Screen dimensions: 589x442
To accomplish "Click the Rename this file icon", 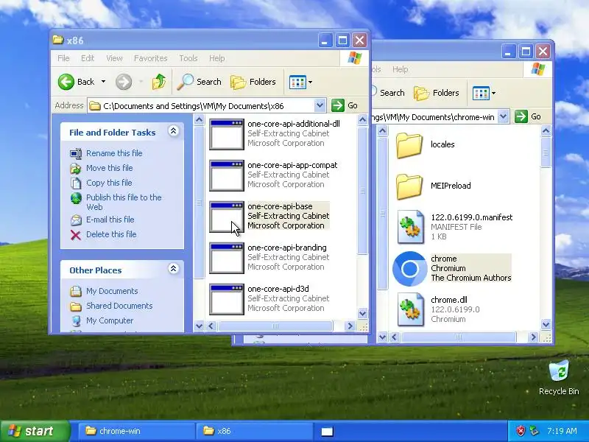I will coord(76,153).
